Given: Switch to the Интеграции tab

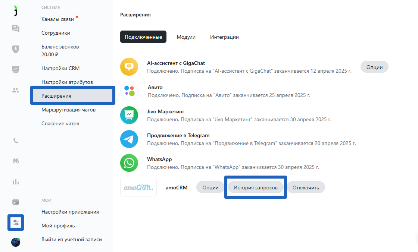Looking at the screenshot, I should [224, 37].
